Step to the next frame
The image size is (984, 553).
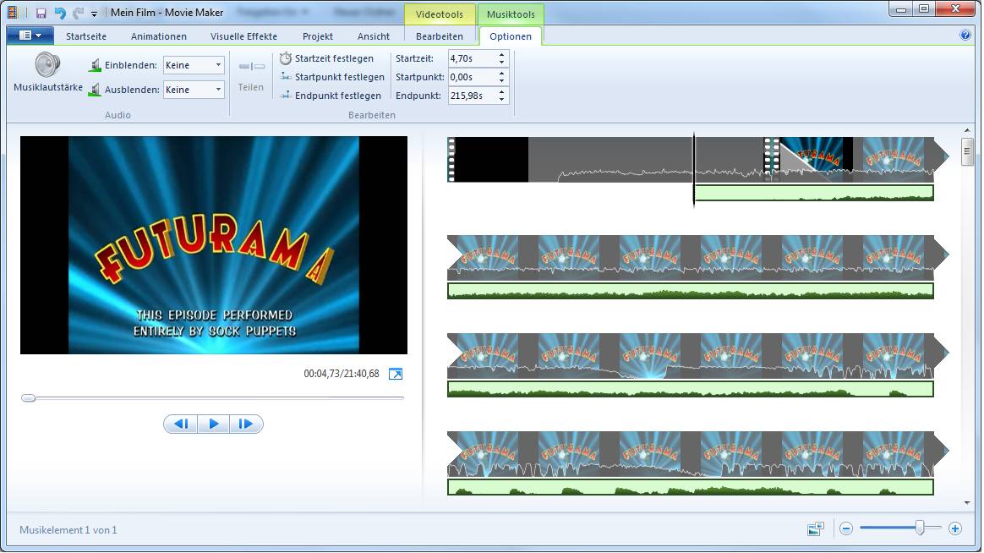(246, 424)
